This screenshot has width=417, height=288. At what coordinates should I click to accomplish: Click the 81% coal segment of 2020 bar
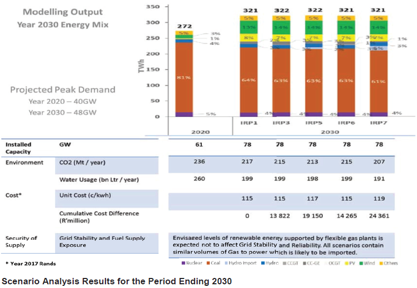pyautogui.click(x=184, y=78)
